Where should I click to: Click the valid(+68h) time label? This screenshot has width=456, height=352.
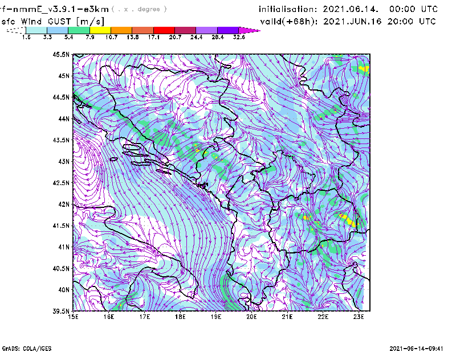click(289, 22)
